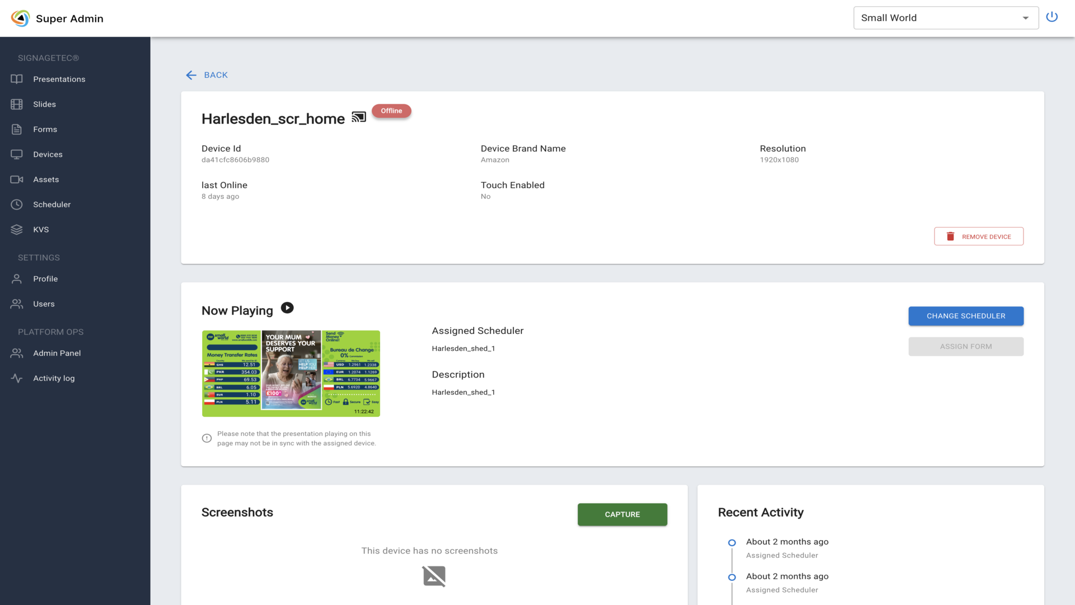Click the CHANGE SCHEDULER button
The image size is (1075, 605).
(966, 316)
